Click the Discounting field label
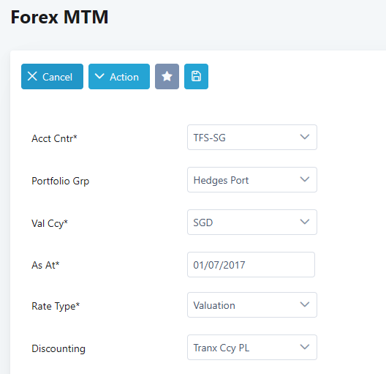This screenshot has height=374, width=386. click(58, 348)
